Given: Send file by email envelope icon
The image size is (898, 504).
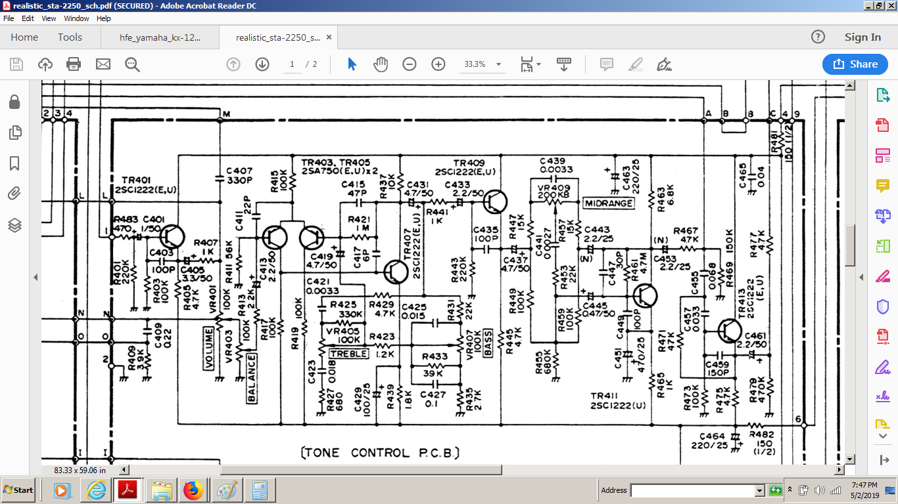Looking at the screenshot, I should [103, 64].
